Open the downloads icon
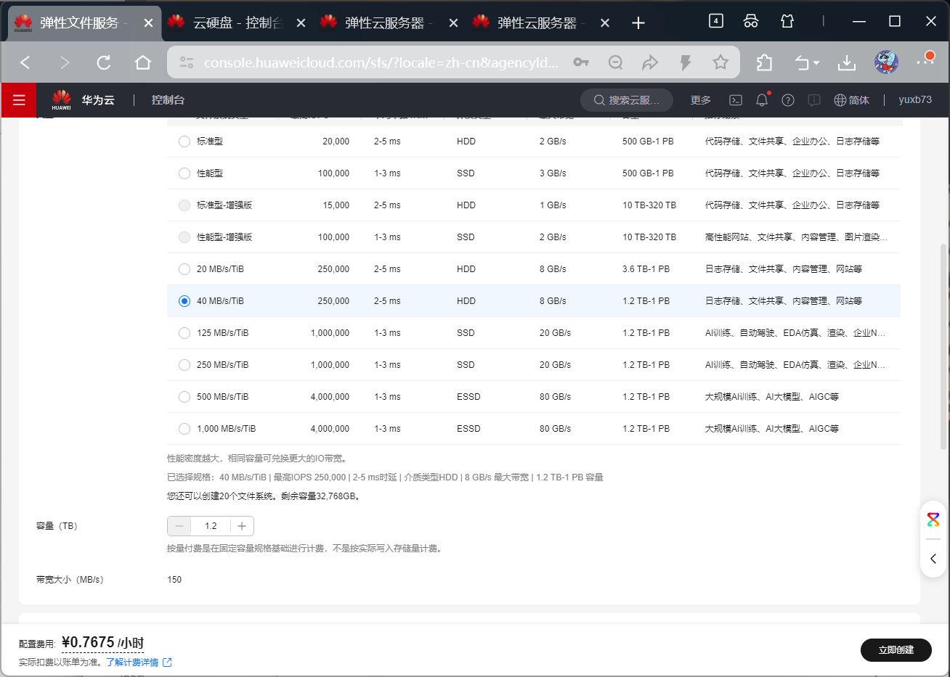 pos(847,62)
